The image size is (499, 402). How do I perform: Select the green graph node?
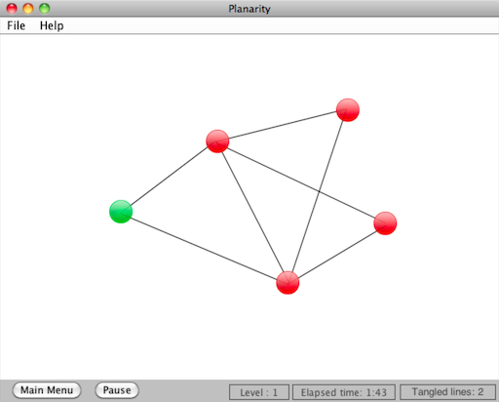click(x=121, y=212)
